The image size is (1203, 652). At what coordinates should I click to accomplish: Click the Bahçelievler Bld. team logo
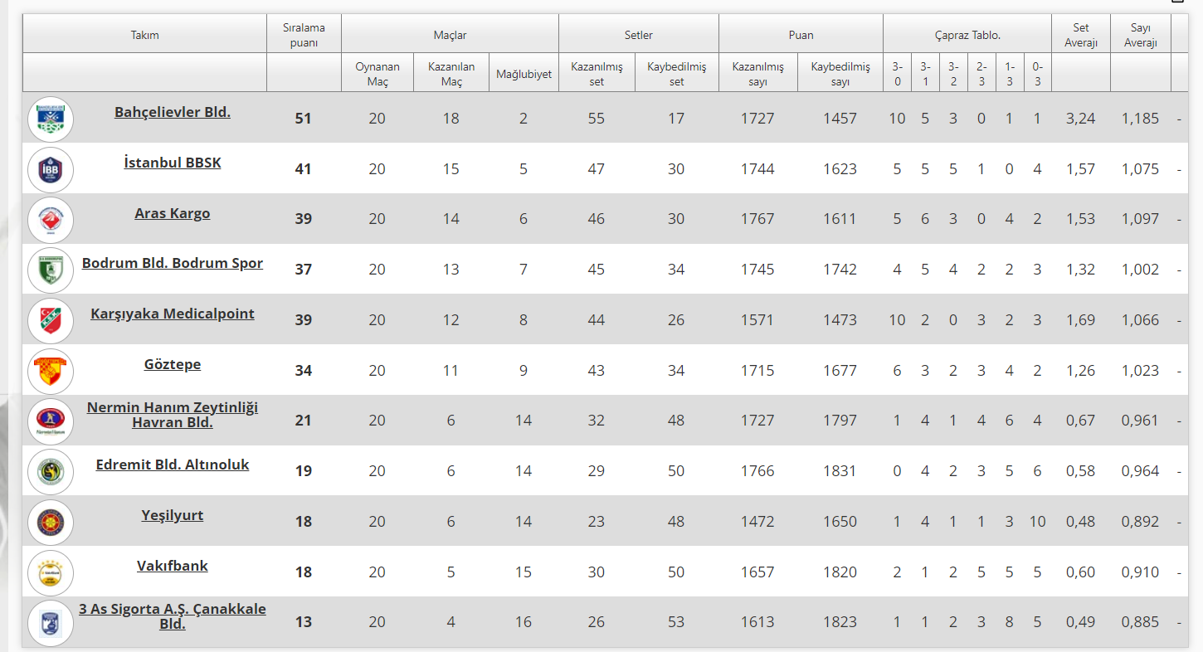(51, 119)
